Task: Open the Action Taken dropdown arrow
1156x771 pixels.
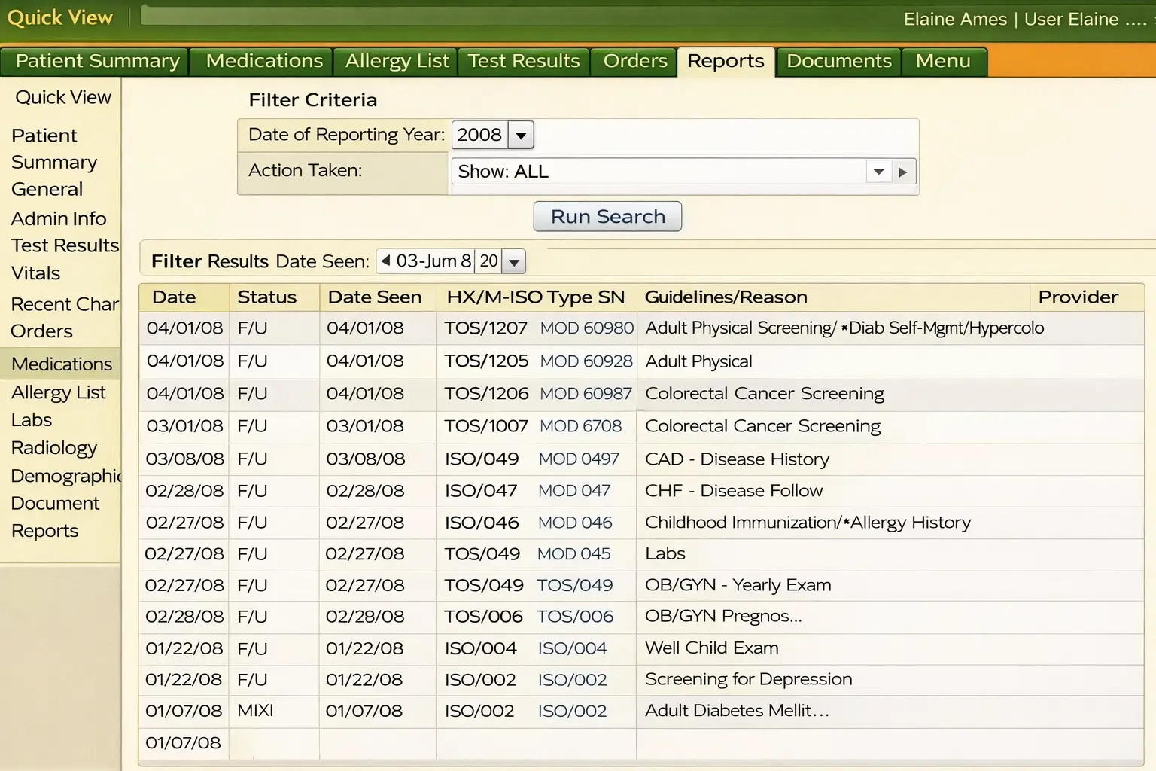Action: pos(878,171)
